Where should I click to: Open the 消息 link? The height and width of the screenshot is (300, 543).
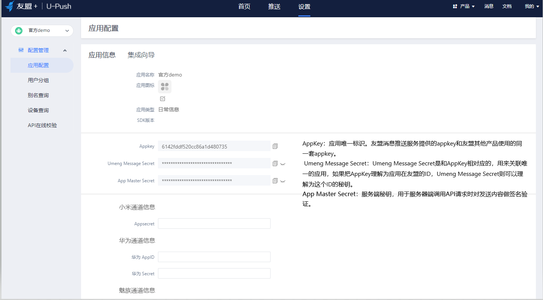[x=489, y=6]
